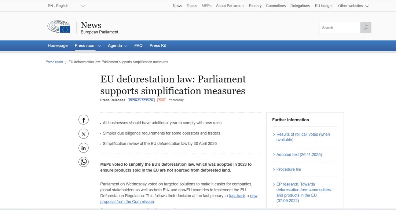Open the Procedure file link
This screenshot has height=210, width=396.
pyautogui.click(x=289, y=169)
